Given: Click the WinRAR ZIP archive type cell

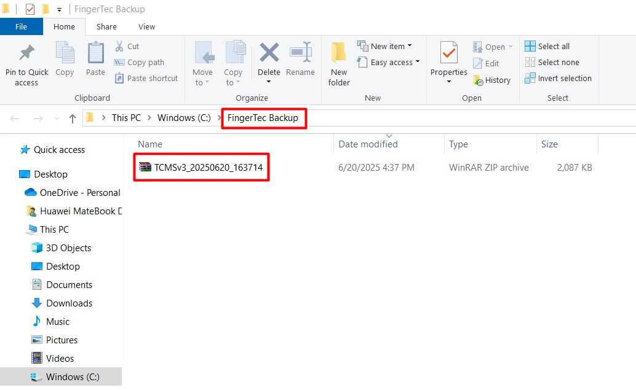Looking at the screenshot, I should tap(489, 167).
